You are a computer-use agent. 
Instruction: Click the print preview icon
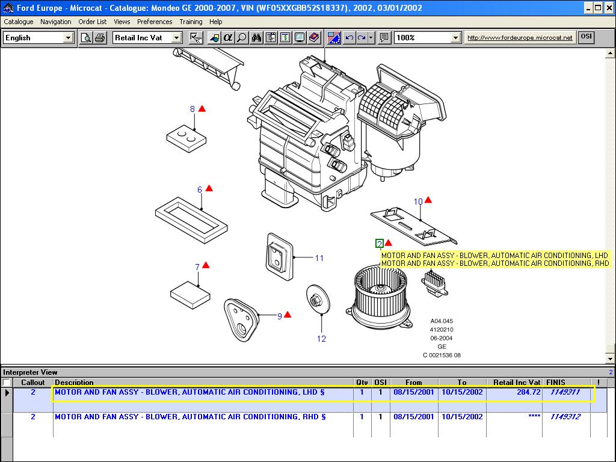86,38
